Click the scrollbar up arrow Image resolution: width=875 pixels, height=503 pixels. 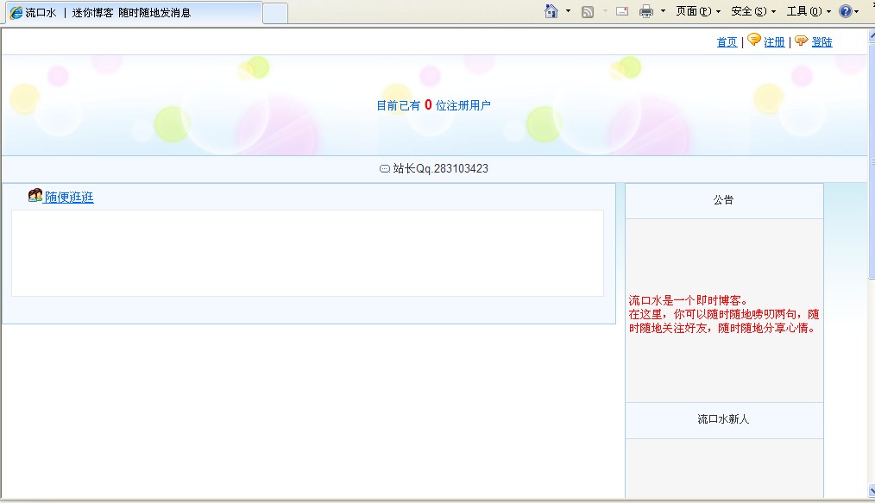click(872, 35)
